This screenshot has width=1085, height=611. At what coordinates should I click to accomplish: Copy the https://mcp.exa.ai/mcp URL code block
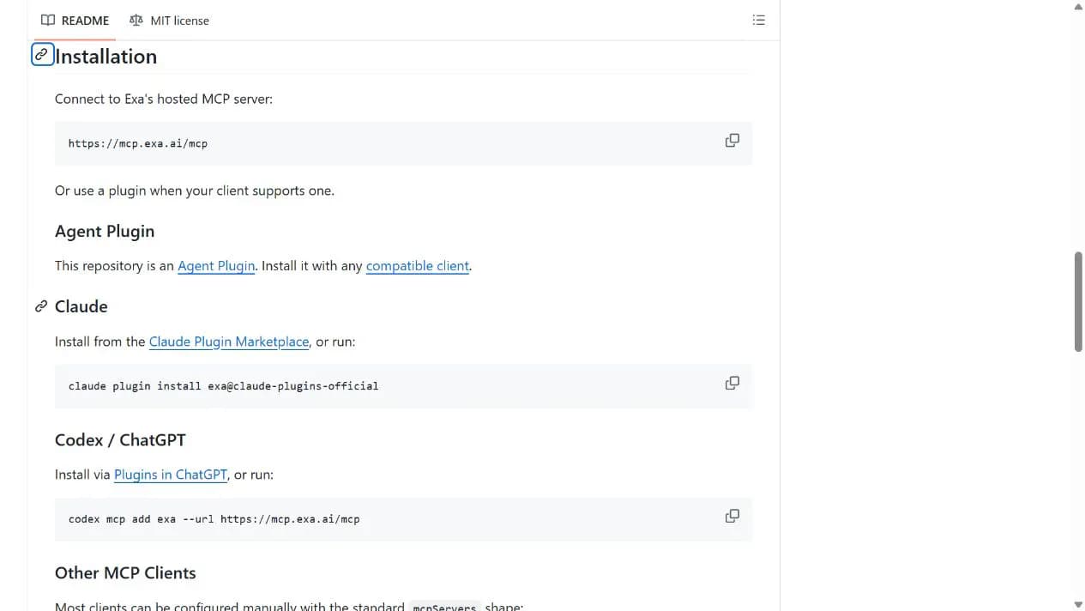[x=732, y=140]
